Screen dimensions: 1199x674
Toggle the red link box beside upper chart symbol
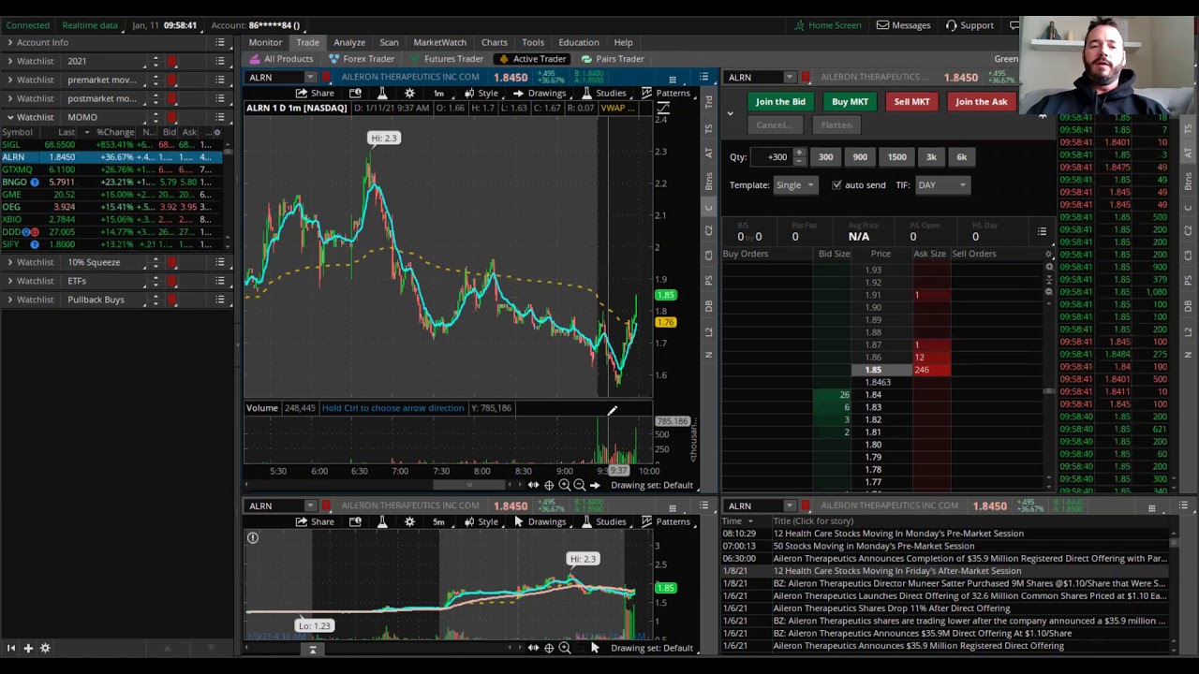click(x=326, y=78)
